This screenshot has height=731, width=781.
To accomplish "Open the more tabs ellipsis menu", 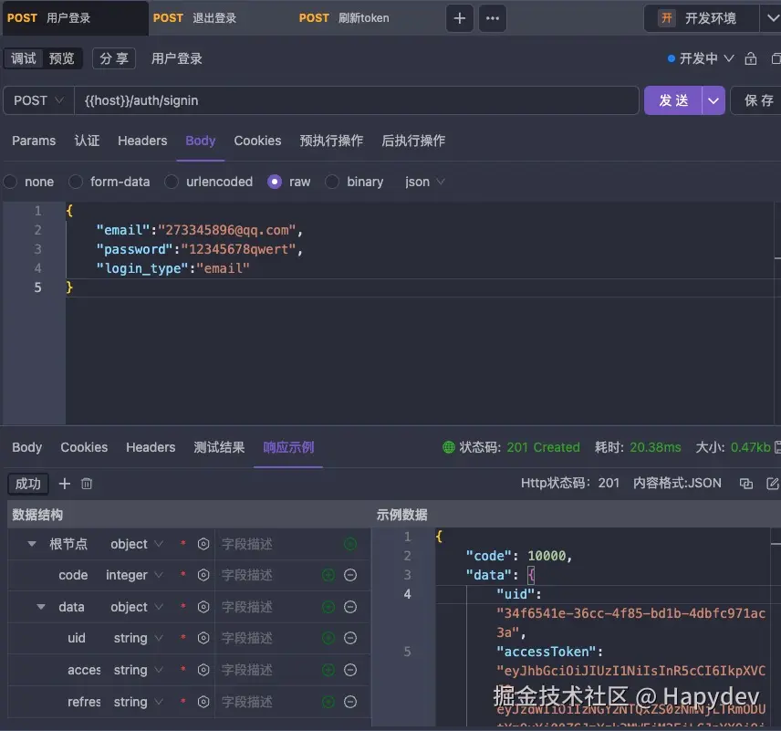I will point(493,18).
